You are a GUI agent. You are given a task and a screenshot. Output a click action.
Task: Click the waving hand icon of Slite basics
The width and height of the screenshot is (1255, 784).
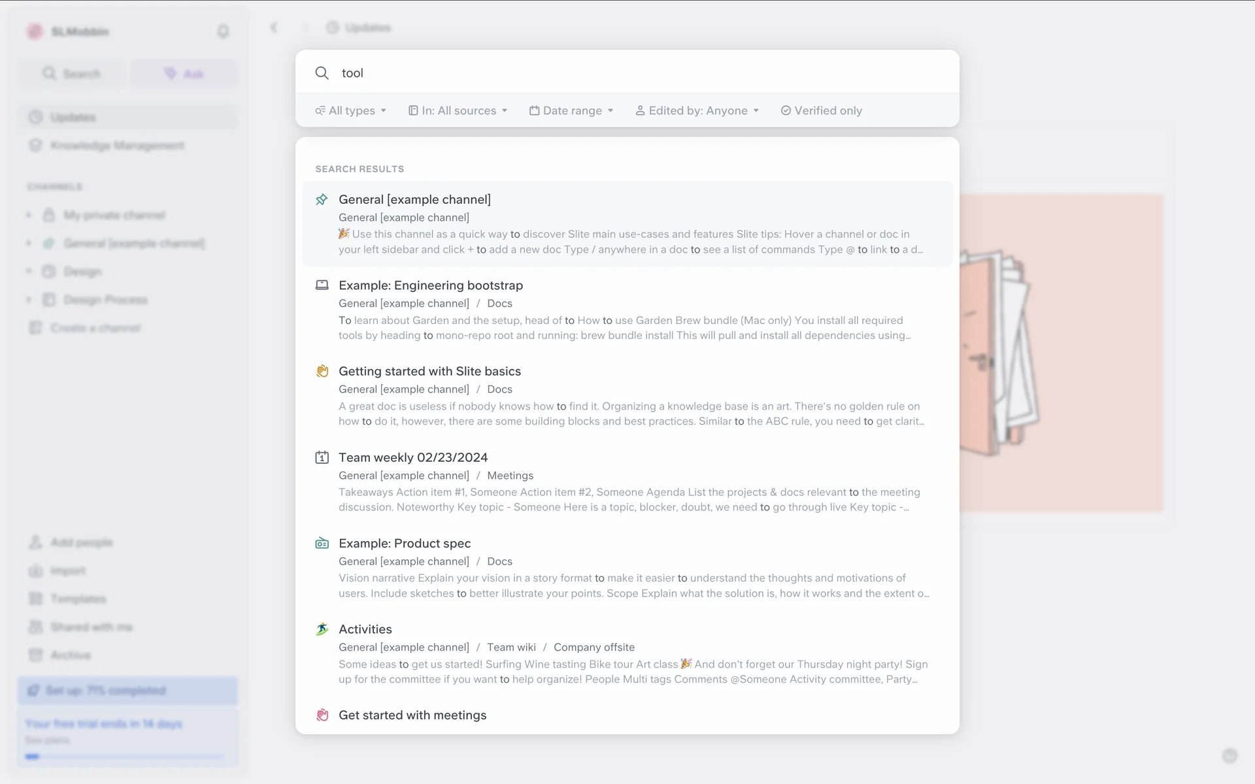322,371
